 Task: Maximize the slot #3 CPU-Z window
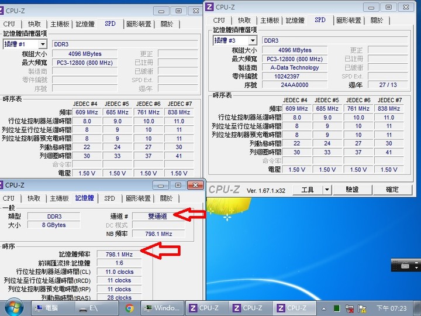point(388,7)
